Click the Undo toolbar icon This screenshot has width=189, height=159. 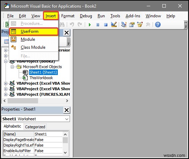click(72, 25)
